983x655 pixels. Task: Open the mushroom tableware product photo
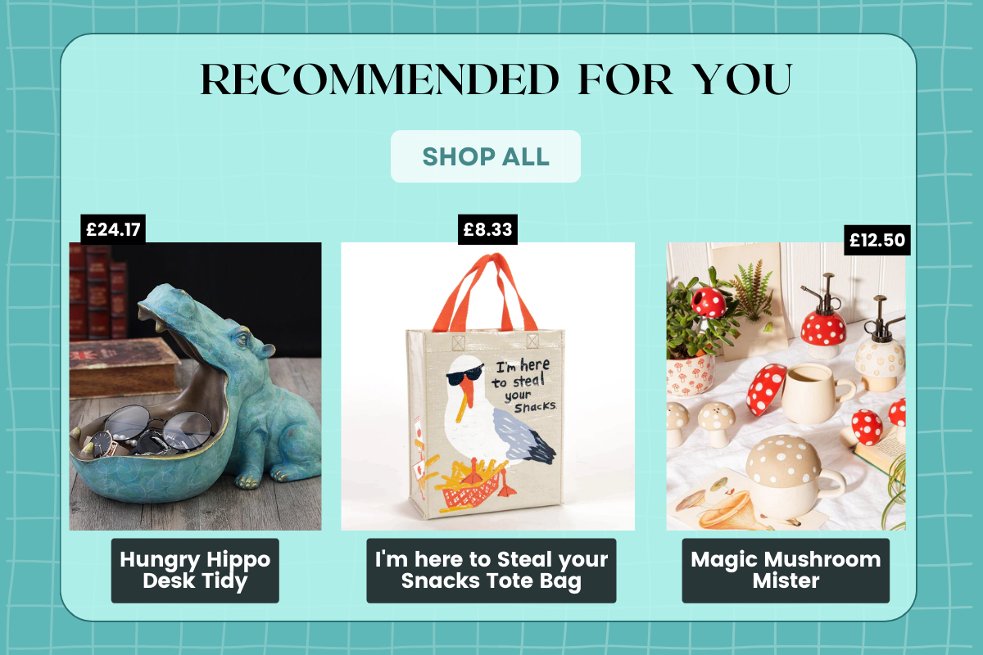point(786,386)
